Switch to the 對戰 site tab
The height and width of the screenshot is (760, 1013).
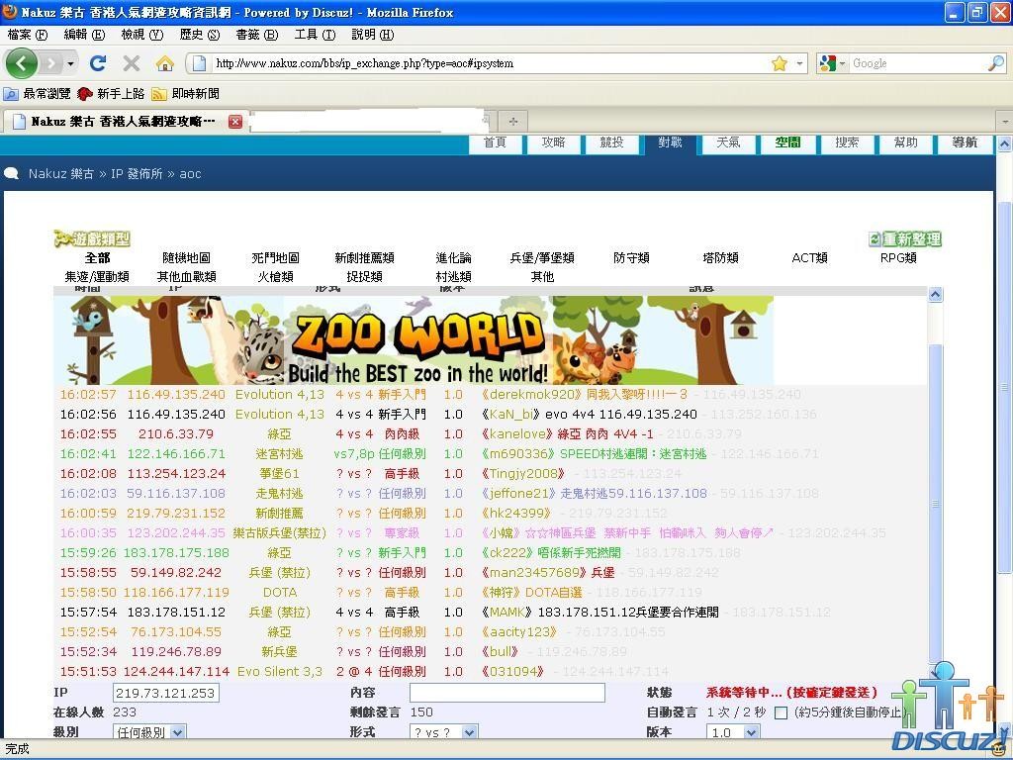pyautogui.click(x=670, y=142)
